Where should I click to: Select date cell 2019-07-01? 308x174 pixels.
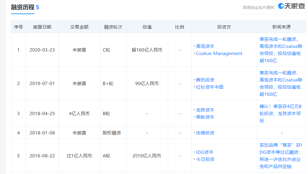42,84
